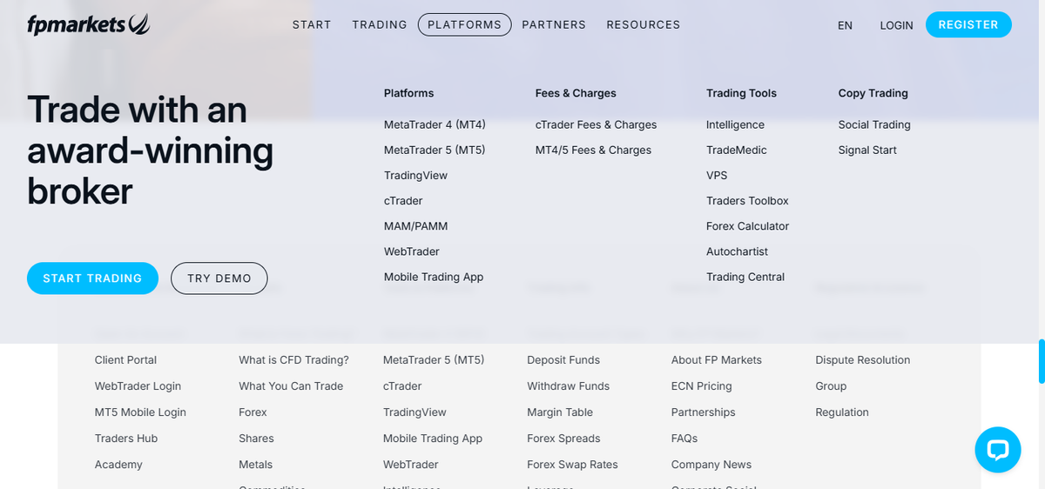The width and height of the screenshot is (1045, 489).
Task: Open TradeMedic tool
Action: point(737,150)
